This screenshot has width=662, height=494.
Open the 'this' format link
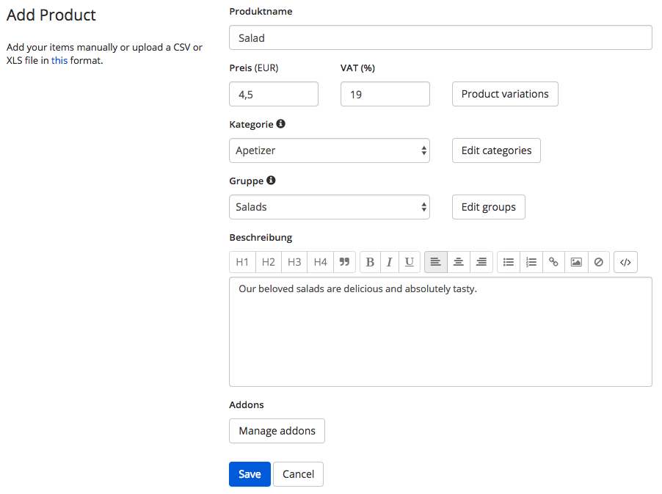coord(59,60)
